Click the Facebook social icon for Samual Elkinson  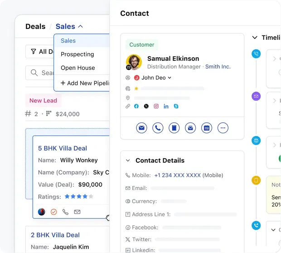(x=136, y=107)
